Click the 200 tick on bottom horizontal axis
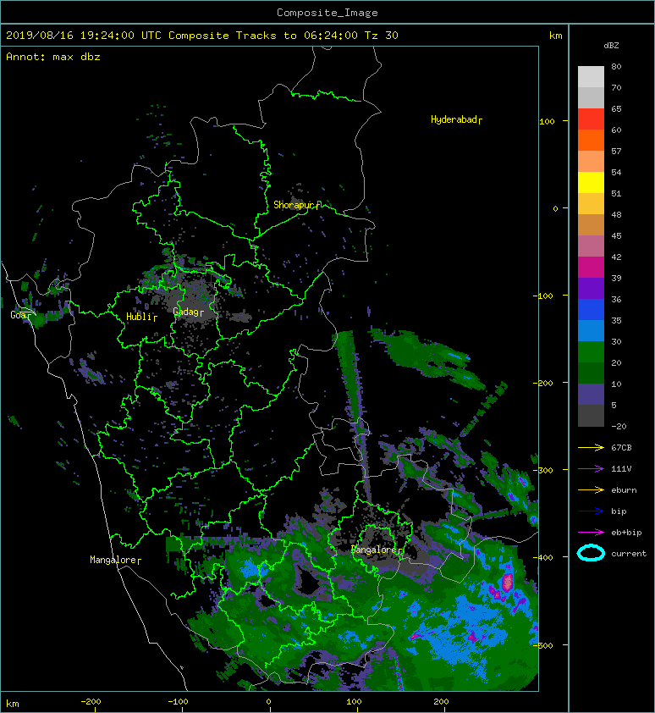The image size is (655, 713). (441, 702)
